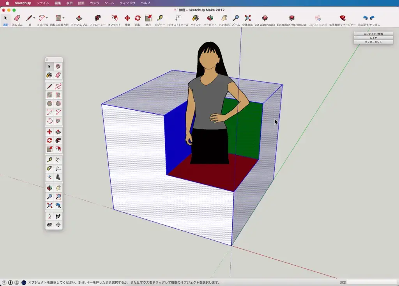The width and height of the screenshot is (399, 286).
Task: Select the [テキスト] ツール button
Action: point(178,20)
